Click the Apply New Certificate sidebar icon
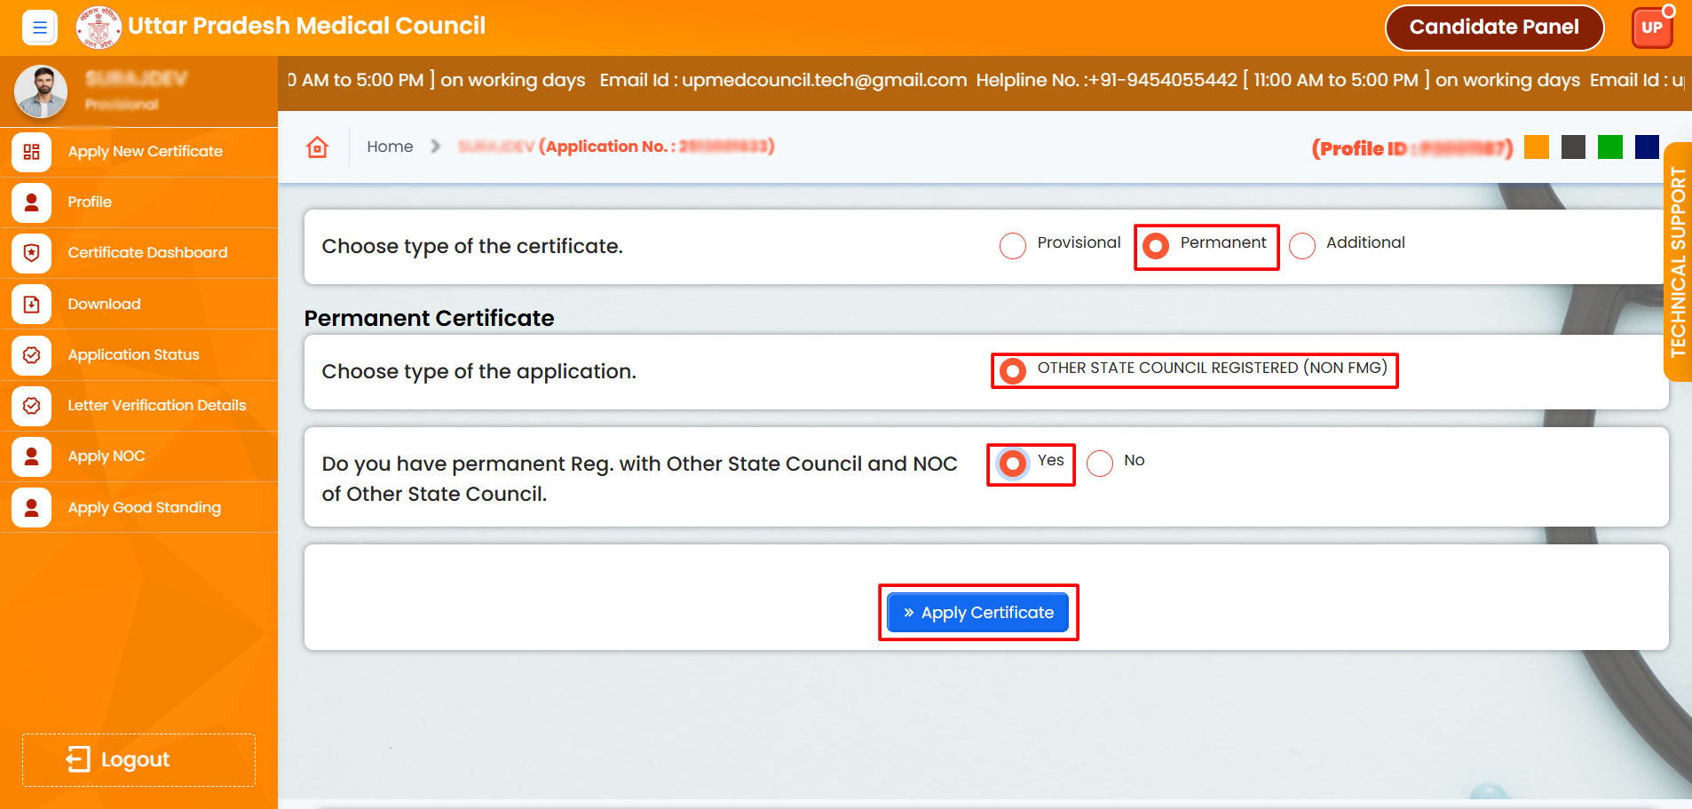 pos(32,152)
